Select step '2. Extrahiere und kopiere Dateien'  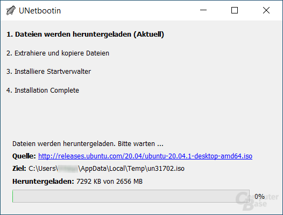(58, 53)
